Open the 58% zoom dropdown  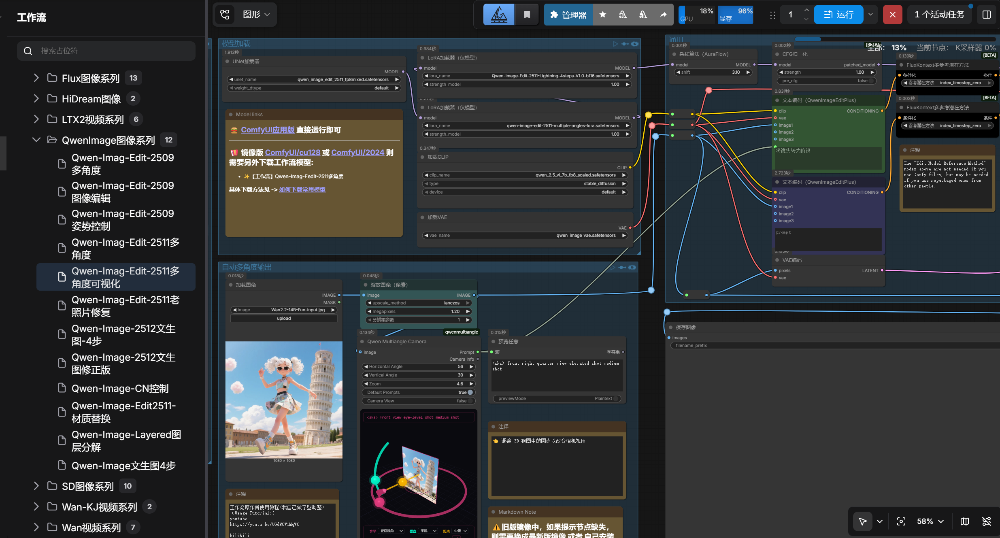click(930, 521)
